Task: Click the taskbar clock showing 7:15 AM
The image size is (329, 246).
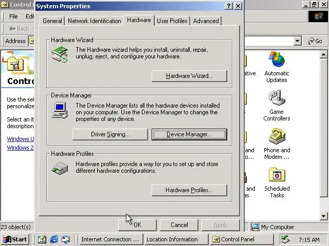Action: tap(309, 240)
